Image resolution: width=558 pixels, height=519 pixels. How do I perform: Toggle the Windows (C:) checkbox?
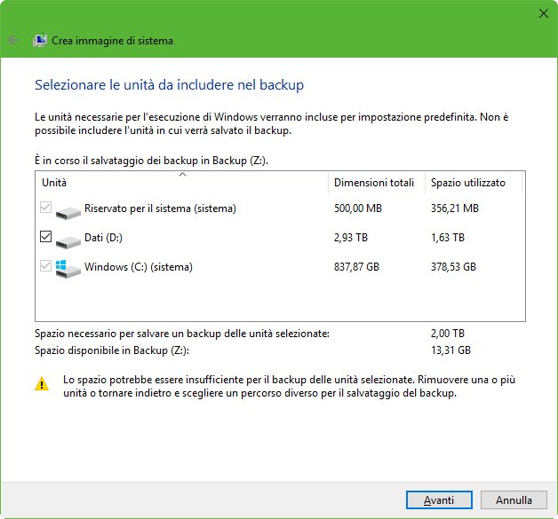tap(46, 266)
